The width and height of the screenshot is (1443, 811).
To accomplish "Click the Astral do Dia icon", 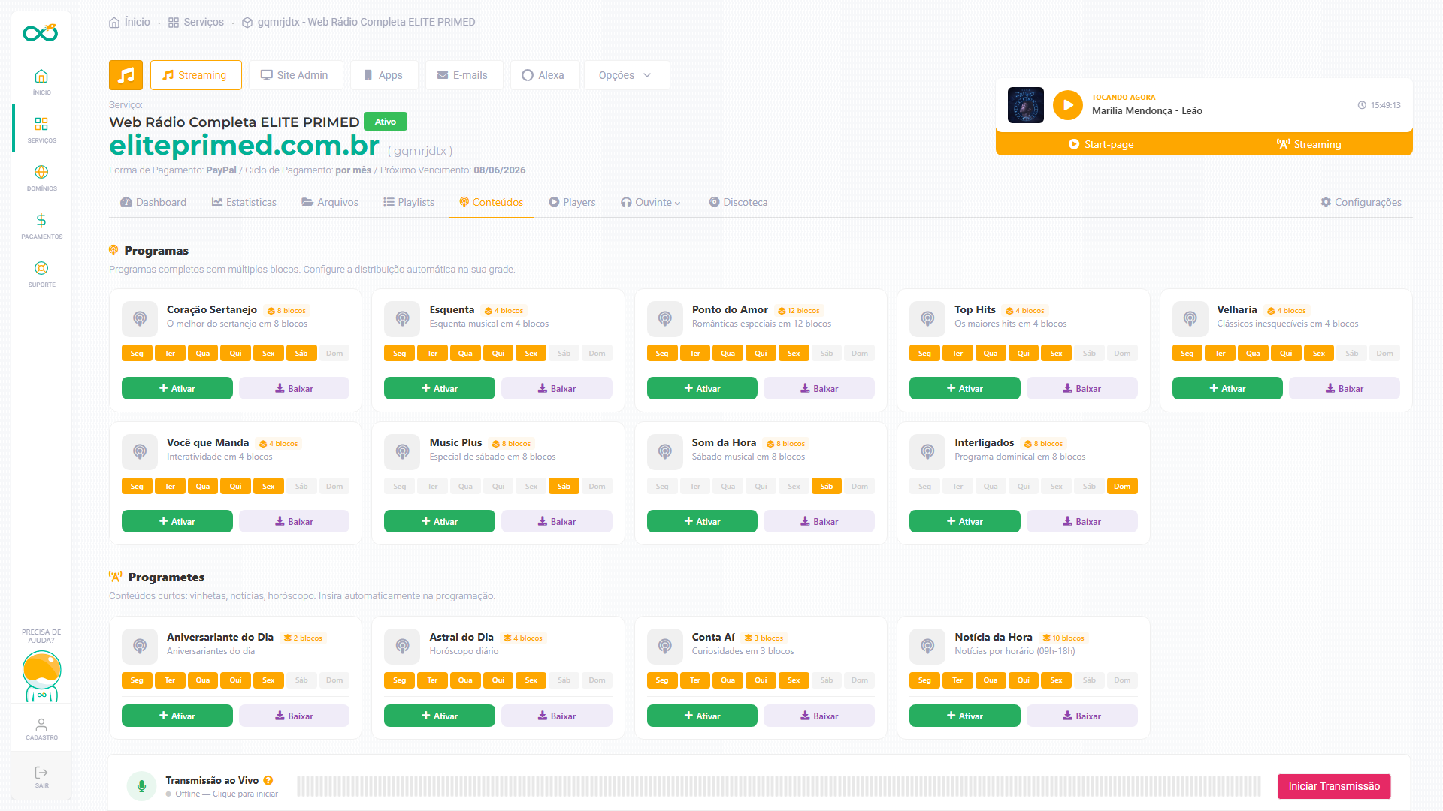I will click(x=402, y=646).
